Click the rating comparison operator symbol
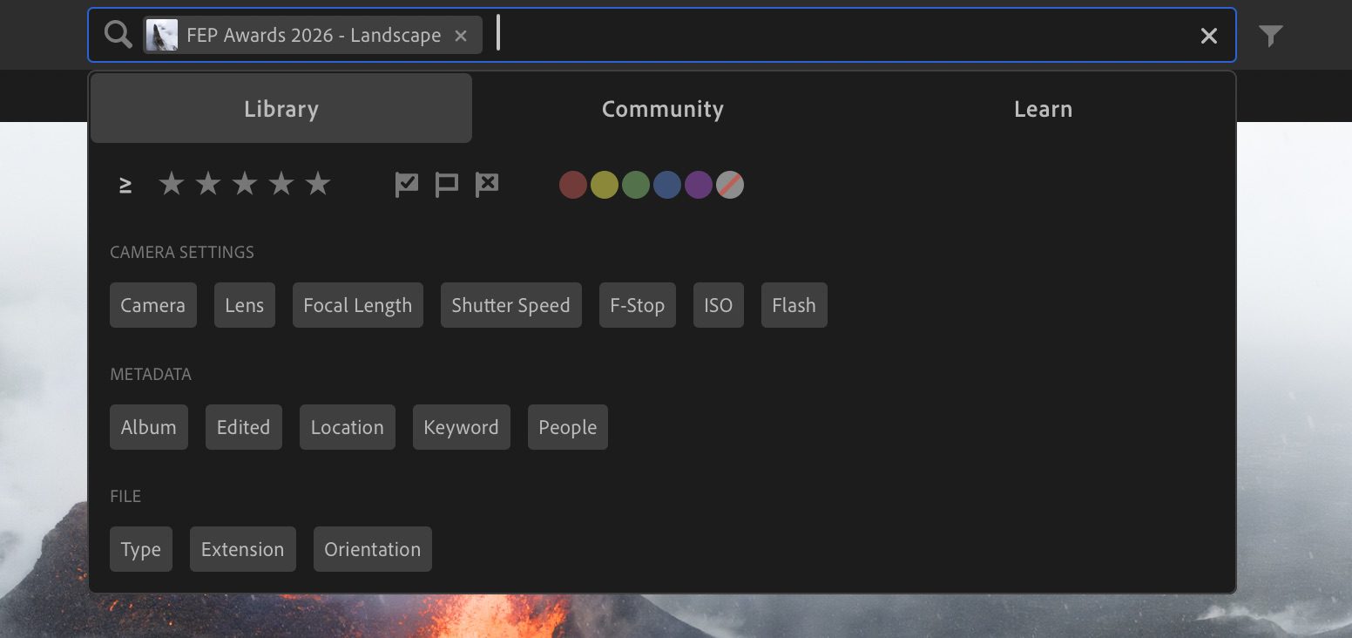 125,185
